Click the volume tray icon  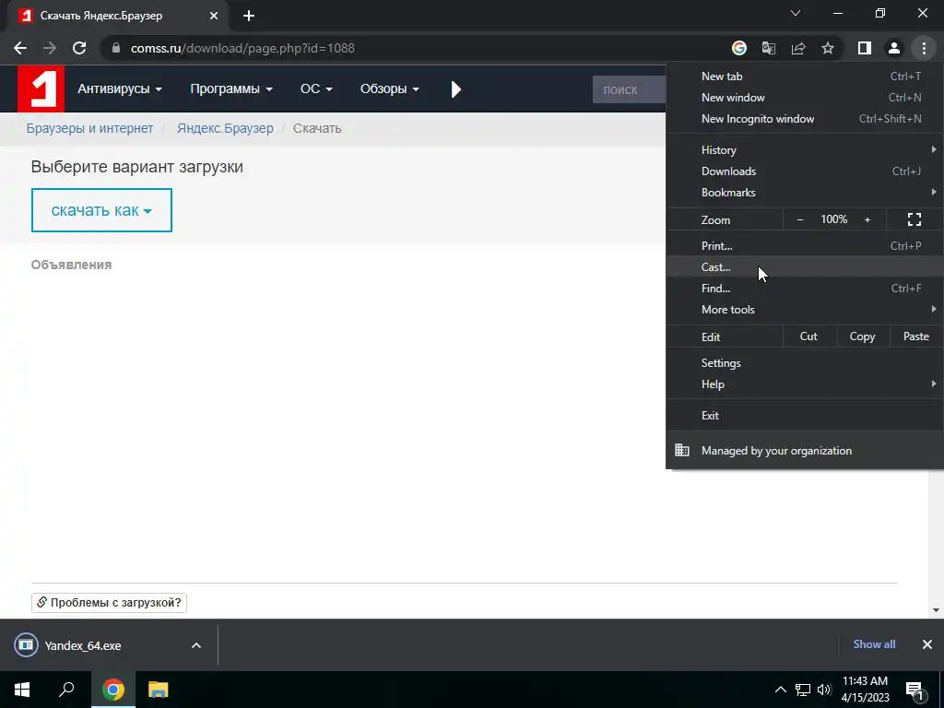point(824,690)
